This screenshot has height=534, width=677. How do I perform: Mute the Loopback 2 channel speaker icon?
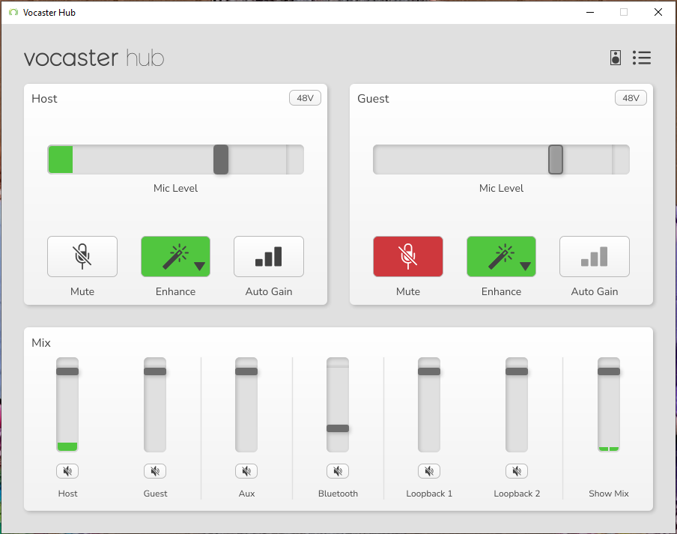[517, 471]
